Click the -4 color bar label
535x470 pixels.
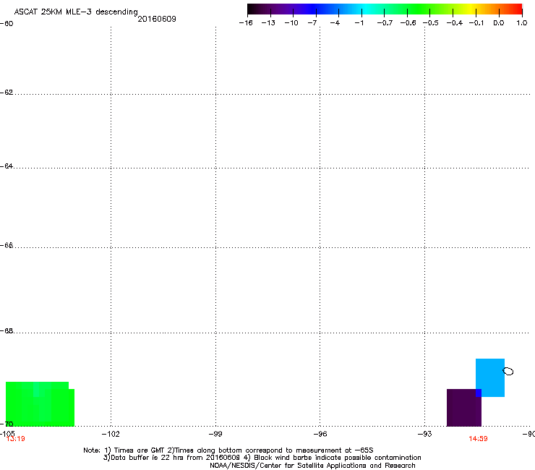click(335, 23)
